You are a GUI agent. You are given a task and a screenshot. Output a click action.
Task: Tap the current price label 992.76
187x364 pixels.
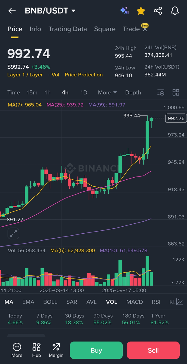coord(176,118)
